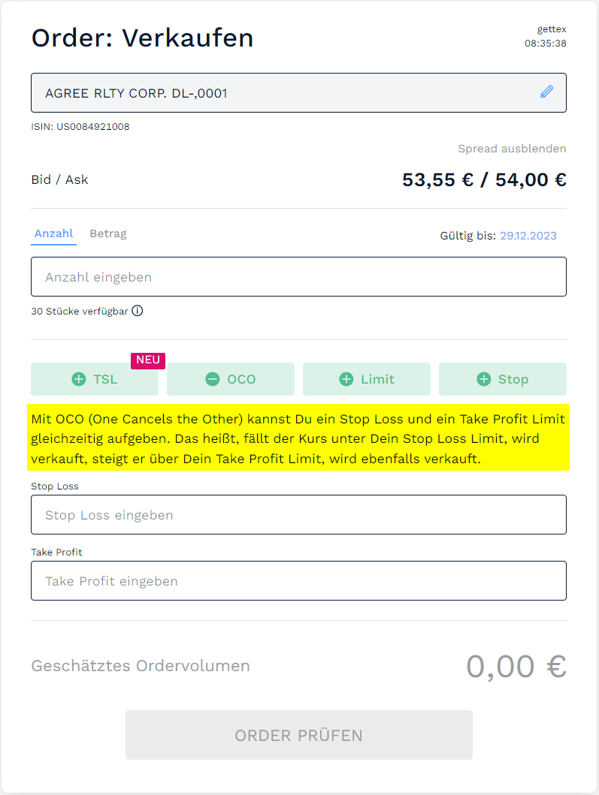Click the info icon next to available shares
Screen dimensions: 599x795
138,311
